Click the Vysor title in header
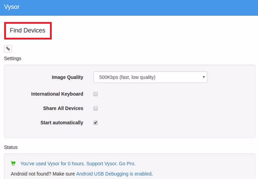The height and width of the screenshot is (179, 258). pyautogui.click(x=12, y=7)
